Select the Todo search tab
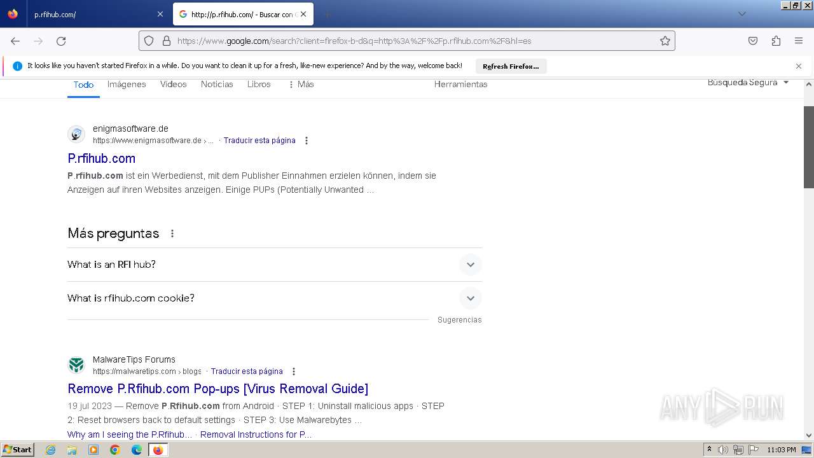 pyautogui.click(x=83, y=85)
